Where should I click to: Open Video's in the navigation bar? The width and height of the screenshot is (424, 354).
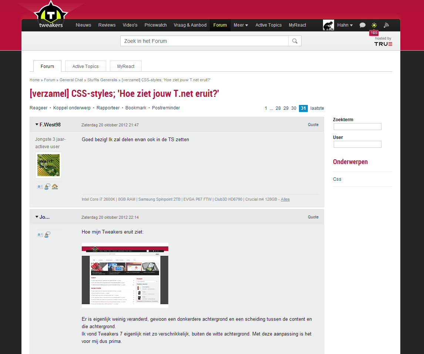pyautogui.click(x=130, y=25)
